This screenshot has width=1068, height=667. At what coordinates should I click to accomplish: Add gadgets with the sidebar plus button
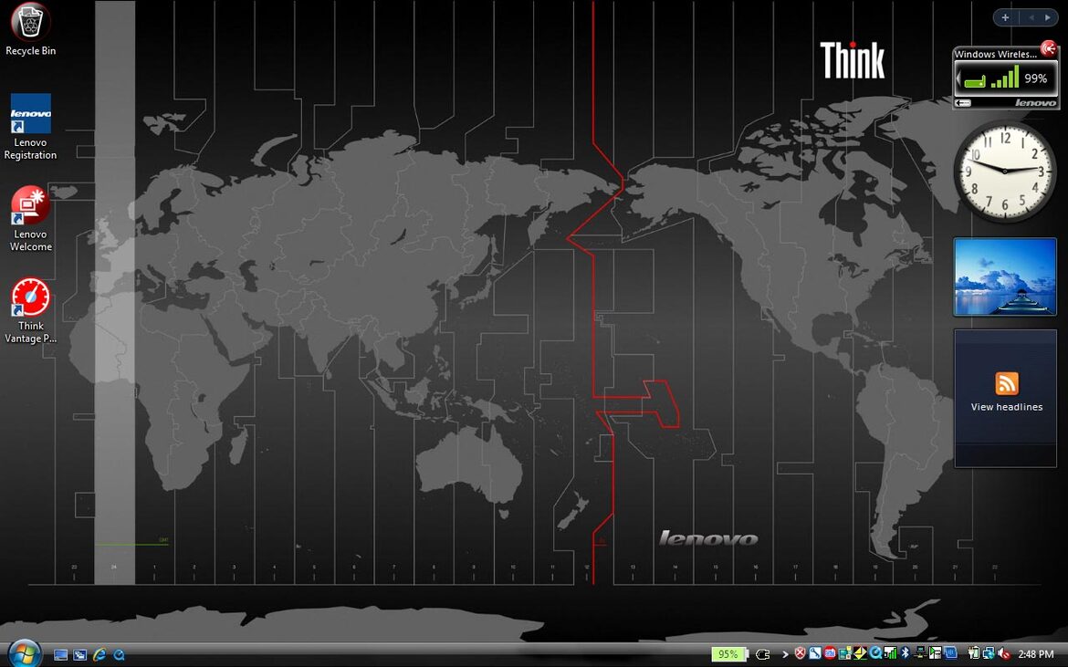coord(1005,17)
